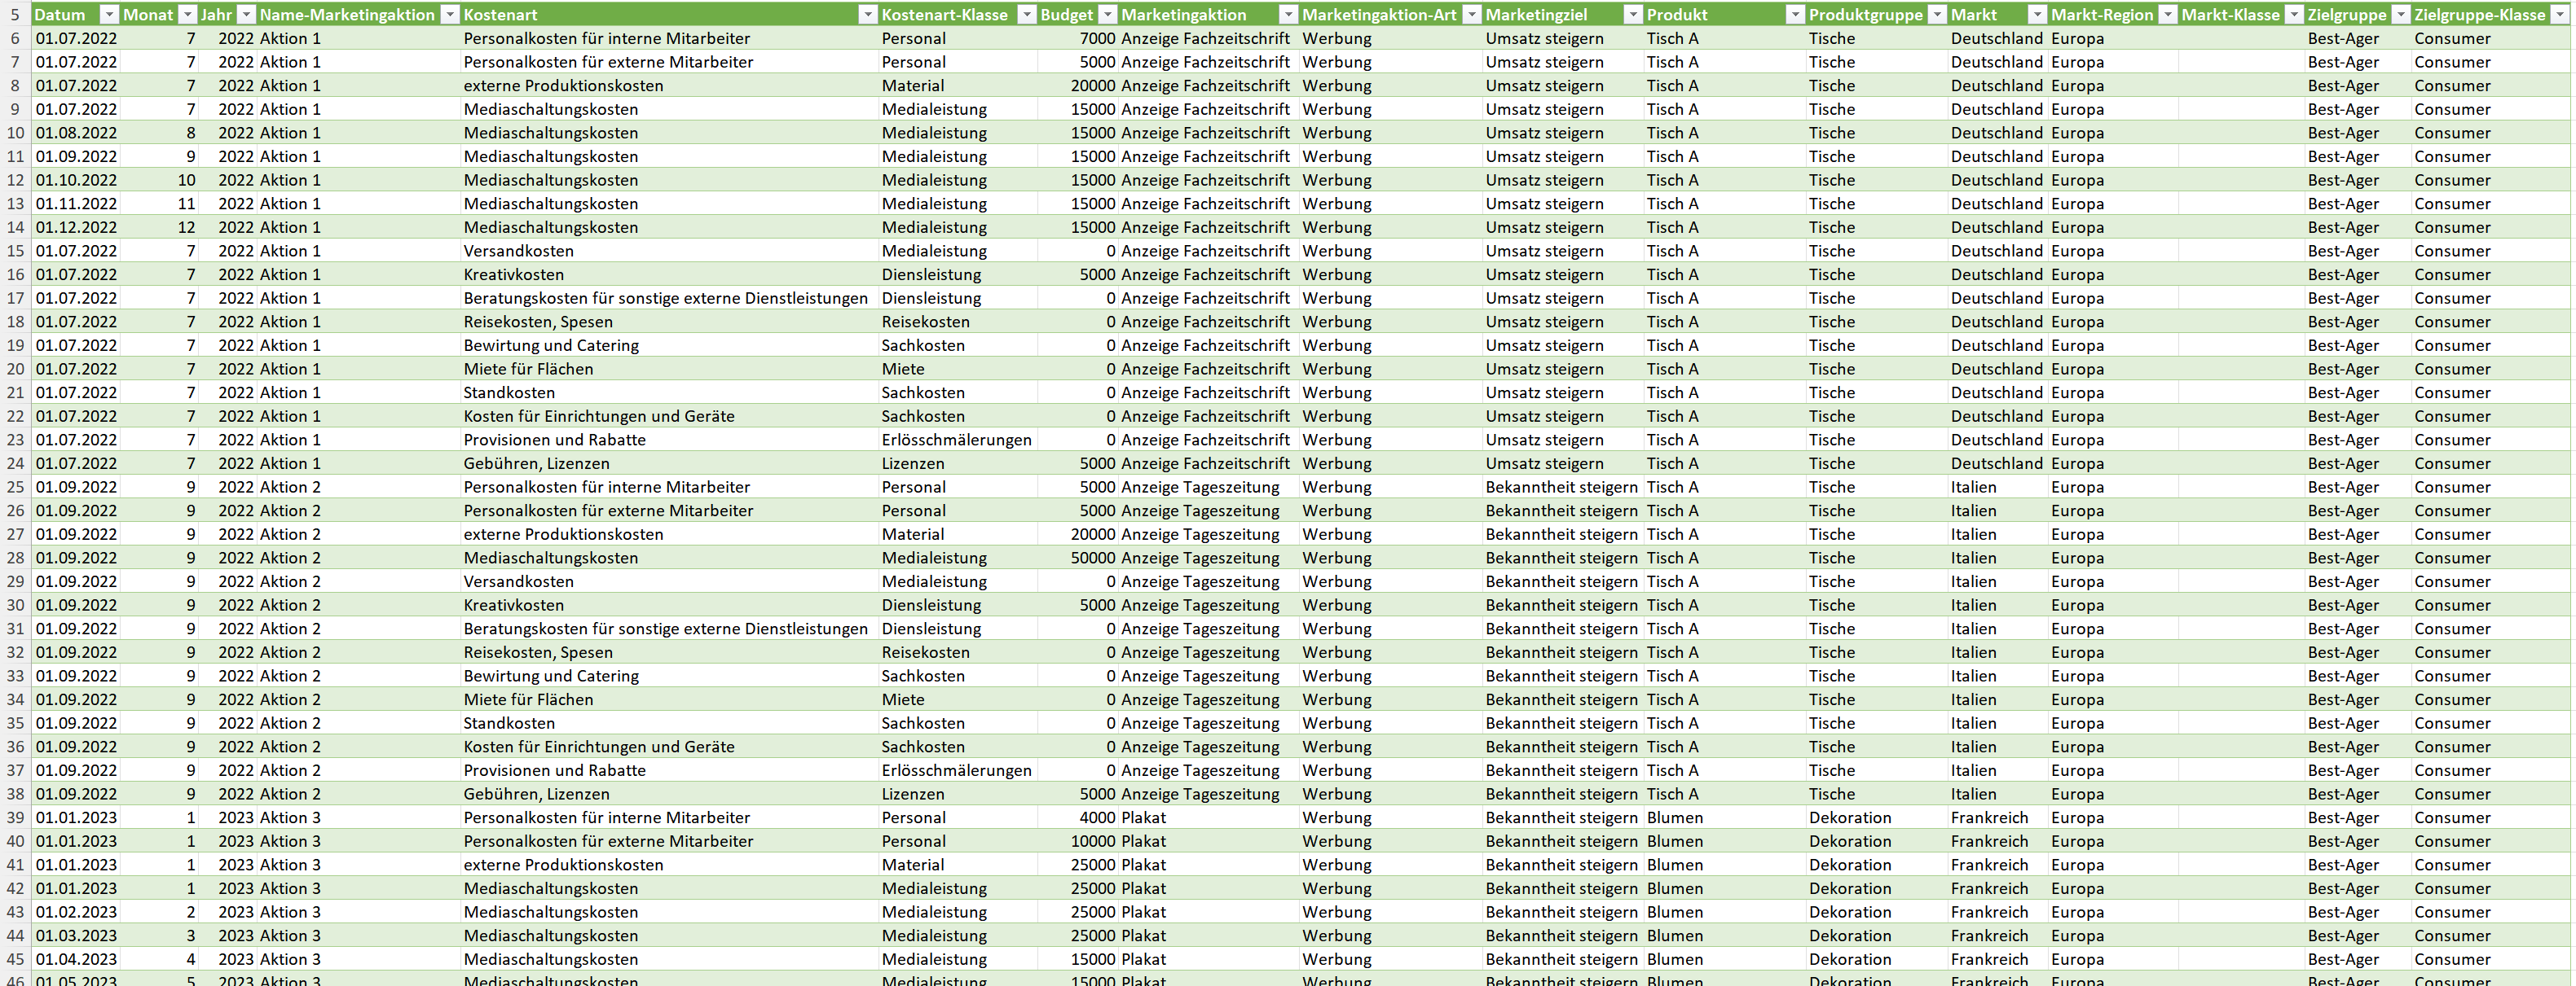2576x986 pixels.
Task: Click the date cell 01.08.2022
Action: [x=76, y=133]
